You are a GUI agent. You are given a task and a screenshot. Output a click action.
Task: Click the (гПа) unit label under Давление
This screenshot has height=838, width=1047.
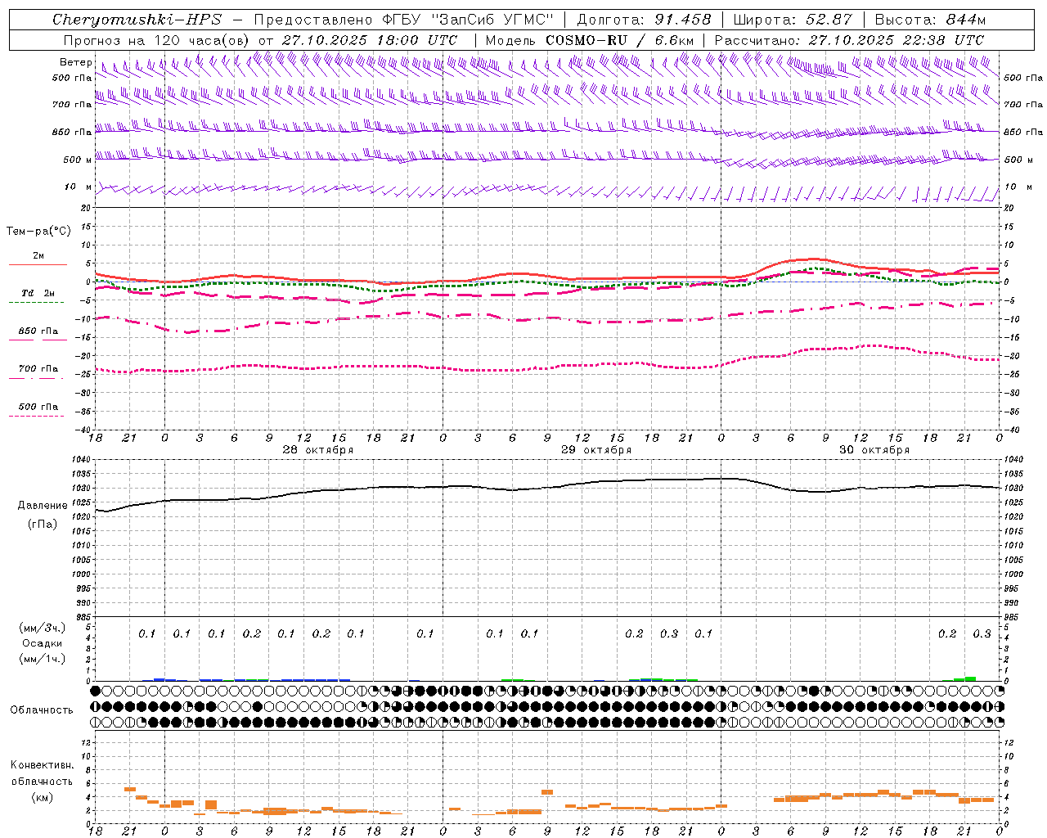click(x=42, y=525)
